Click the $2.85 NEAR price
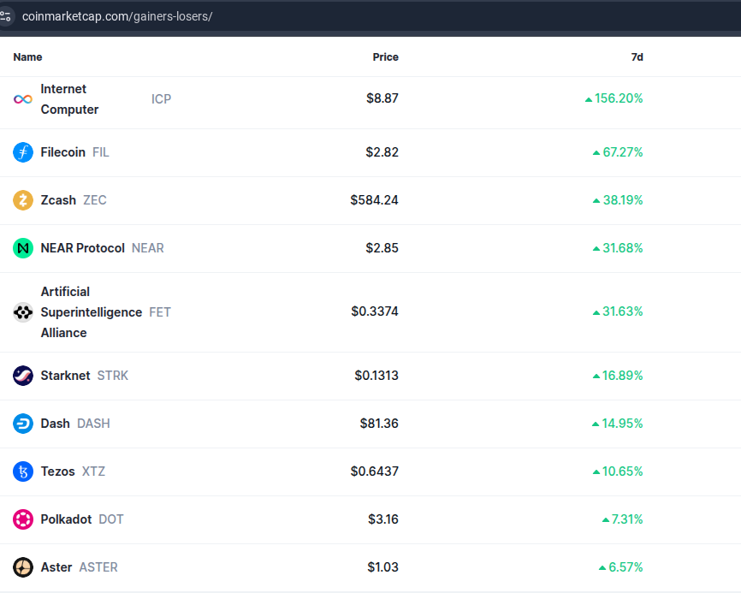The image size is (741, 593). coord(382,248)
